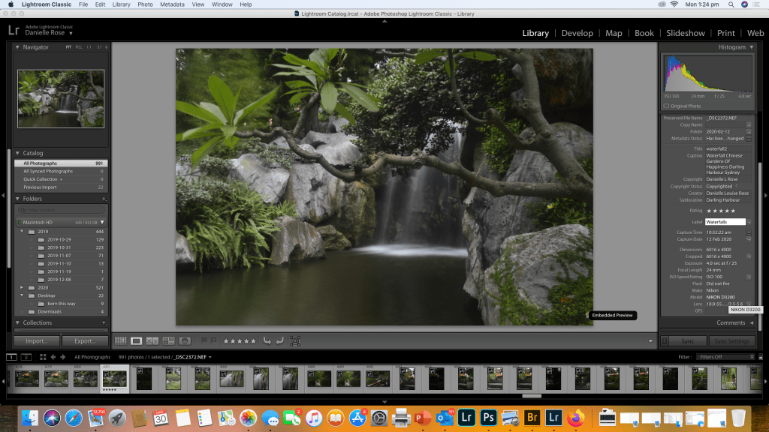Toggle the secondary display button '2'

pos(26,357)
